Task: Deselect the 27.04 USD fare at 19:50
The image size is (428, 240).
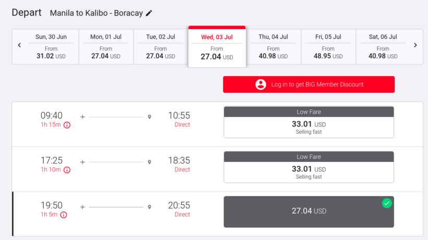Action: coord(308,212)
